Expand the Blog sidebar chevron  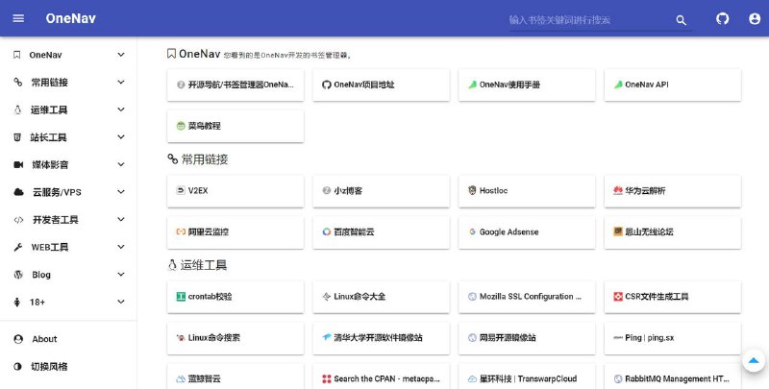[121, 275]
